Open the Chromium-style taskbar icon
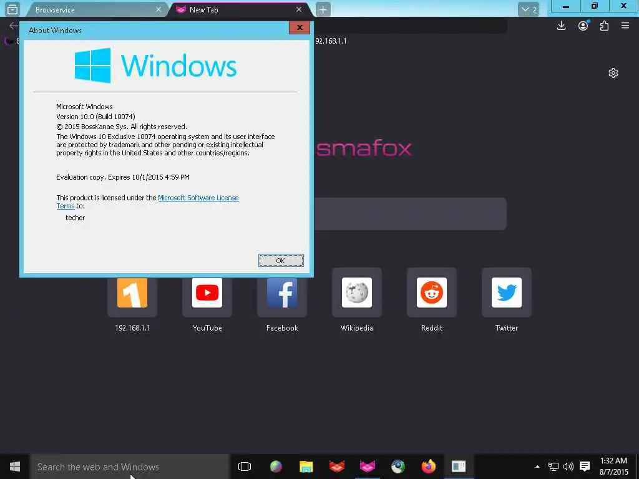This screenshot has width=639, height=479. [398, 467]
